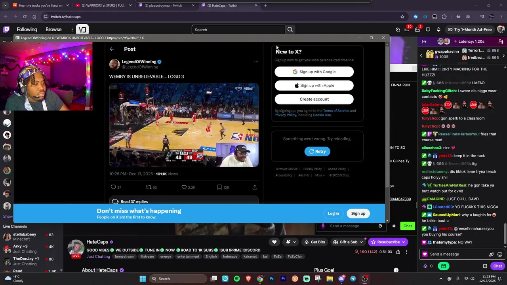Click the repost icon with 63 reposts
The height and width of the screenshot is (285, 507).
(x=149, y=187)
